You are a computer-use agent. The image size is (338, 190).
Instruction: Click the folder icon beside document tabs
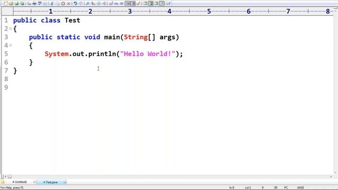coord(3,182)
